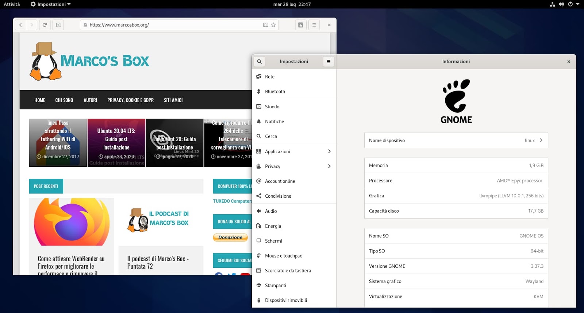The image size is (584, 313).
Task: Click the Virtualizzazione KVM row
Action: point(456,297)
